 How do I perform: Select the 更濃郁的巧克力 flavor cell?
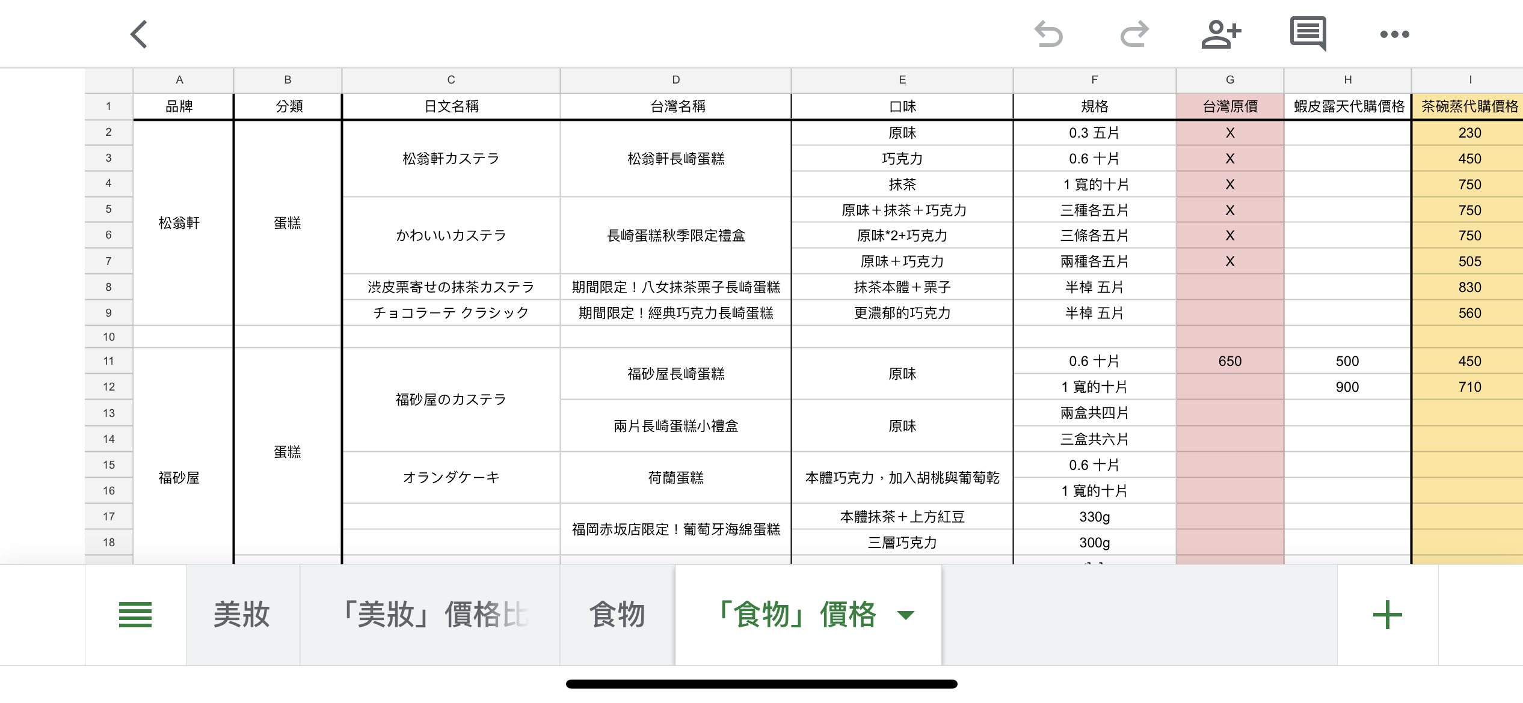pyautogui.click(x=902, y=313)
